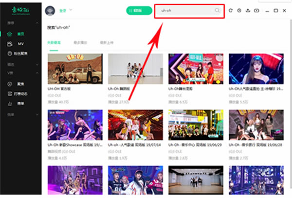
Task: Open the Uh-Oh 音乐银行 19/06/28 title
Action: tap(255, 145)
